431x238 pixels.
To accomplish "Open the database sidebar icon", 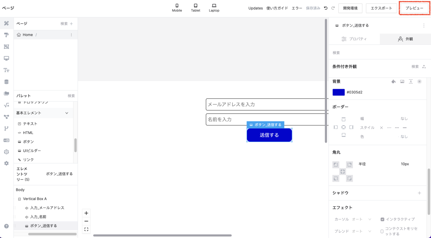I will coord(6,82).
